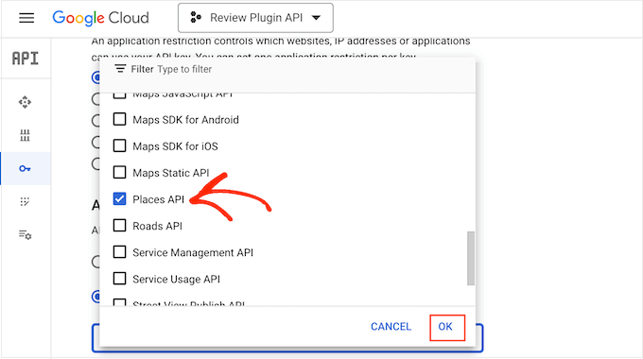643x359 pixels.
Task: Click the Service Management API label
Action: coord(193,252)
